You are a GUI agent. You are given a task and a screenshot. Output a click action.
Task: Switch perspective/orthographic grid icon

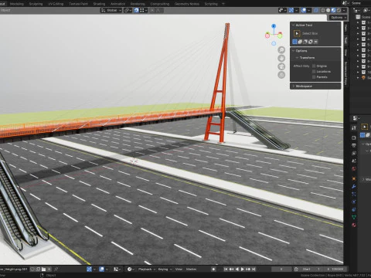281,75
